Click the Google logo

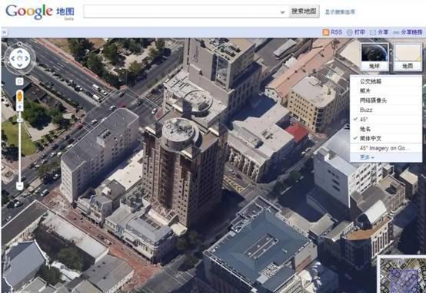(x=29, y=12)
